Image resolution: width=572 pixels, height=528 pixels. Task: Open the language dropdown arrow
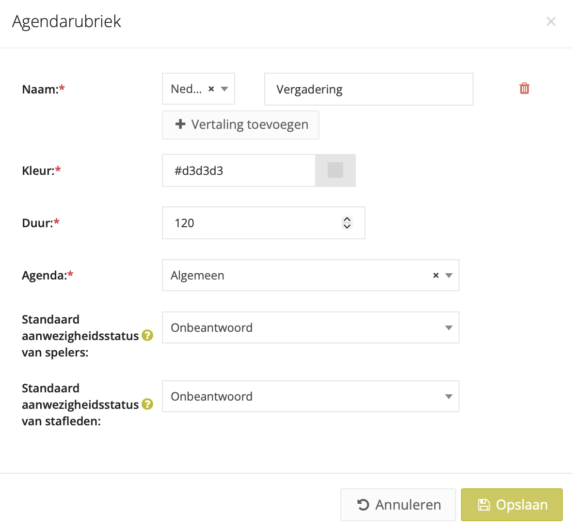pyautogui.click(x=224, y=89)
